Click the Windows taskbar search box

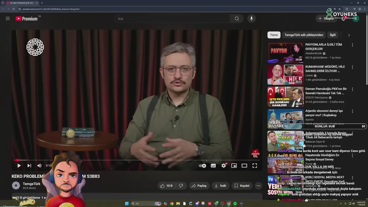coord(146,204)
